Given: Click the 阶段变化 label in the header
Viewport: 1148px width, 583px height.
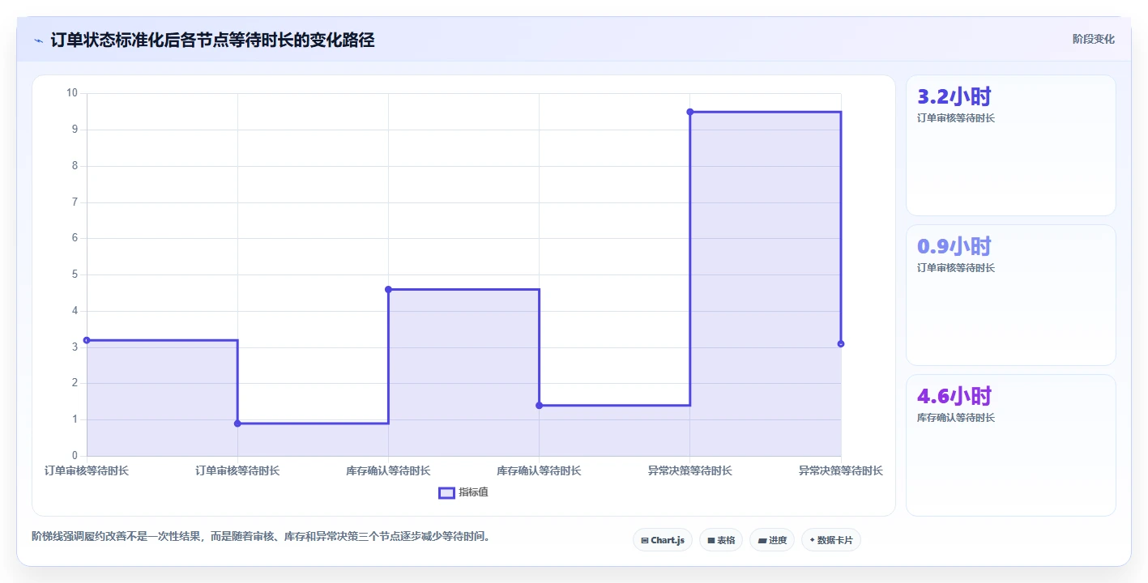Looking at the screenshot, I should tap(1093, 39).
